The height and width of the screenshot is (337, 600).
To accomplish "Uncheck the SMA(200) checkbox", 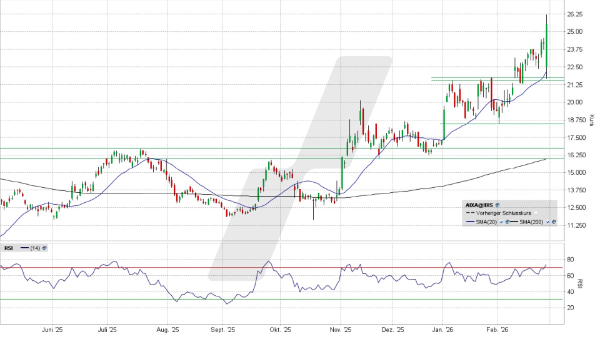I will coord(547,222).
